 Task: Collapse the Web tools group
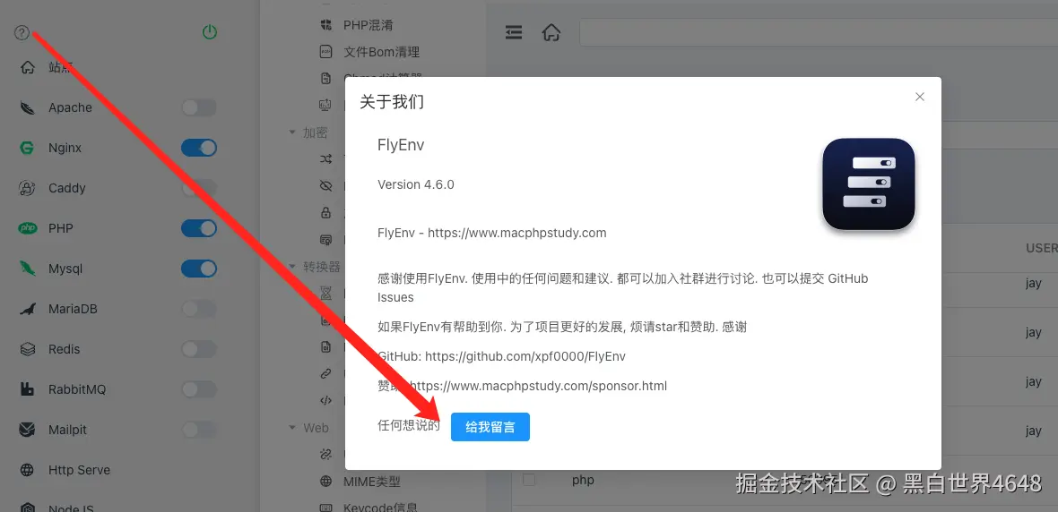click(x=292, y=428)
